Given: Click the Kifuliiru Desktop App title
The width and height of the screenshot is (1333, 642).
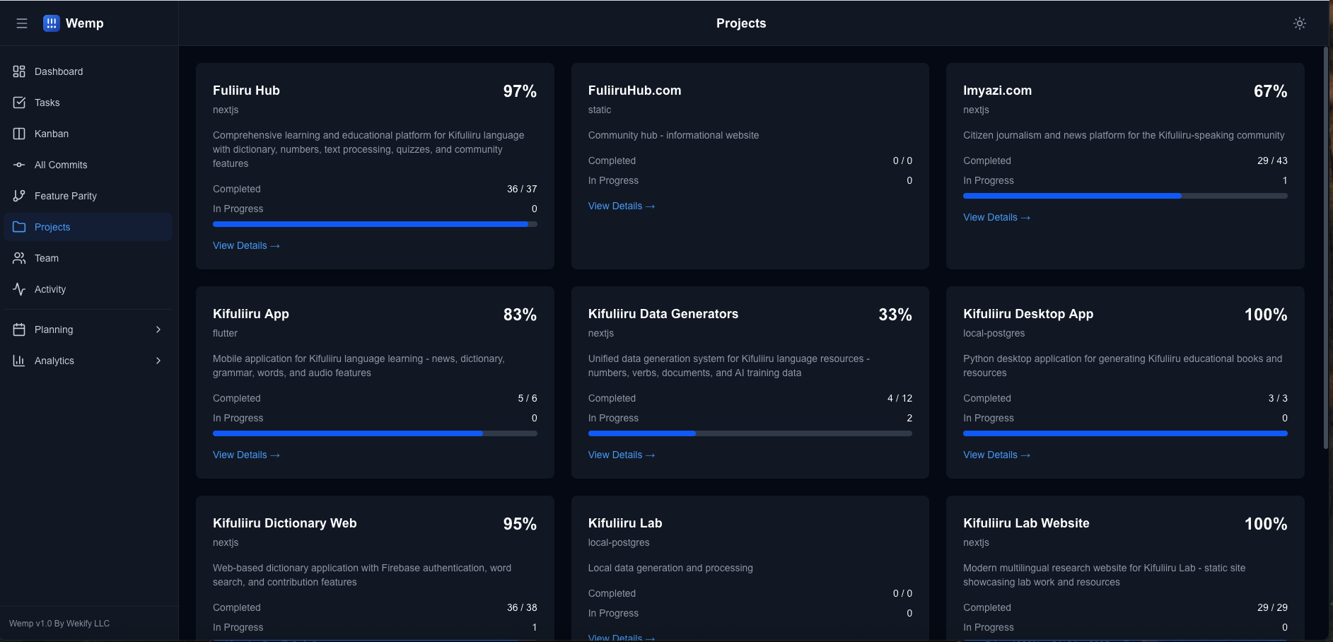Looking at the screenshot, I should (x=1028, y=314).
